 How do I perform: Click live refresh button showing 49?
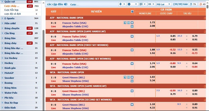[202, 4]
